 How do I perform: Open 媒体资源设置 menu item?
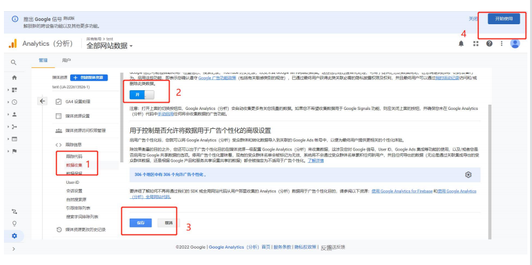(x=78, y=116)
